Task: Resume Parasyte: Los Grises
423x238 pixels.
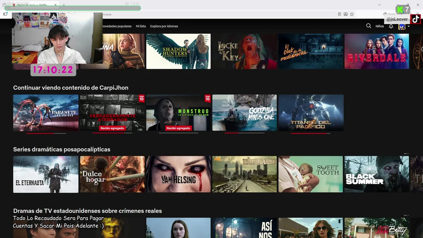Action: (46, 113)
